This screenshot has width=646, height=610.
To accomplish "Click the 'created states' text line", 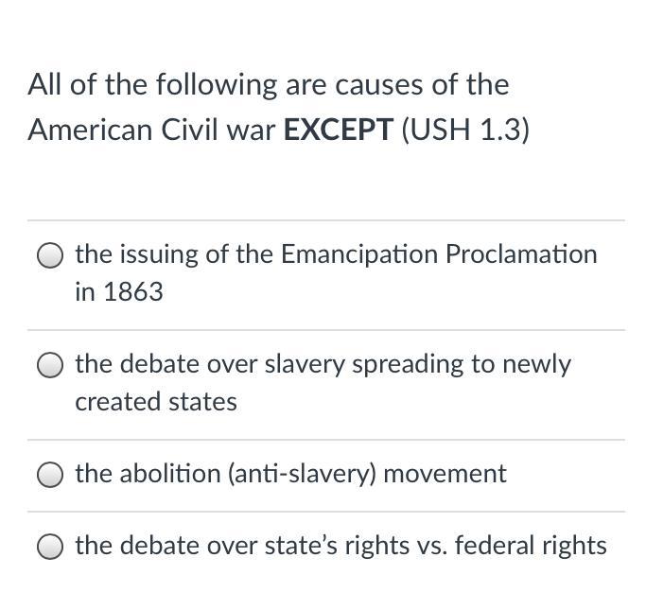I will tap(156, 402).
